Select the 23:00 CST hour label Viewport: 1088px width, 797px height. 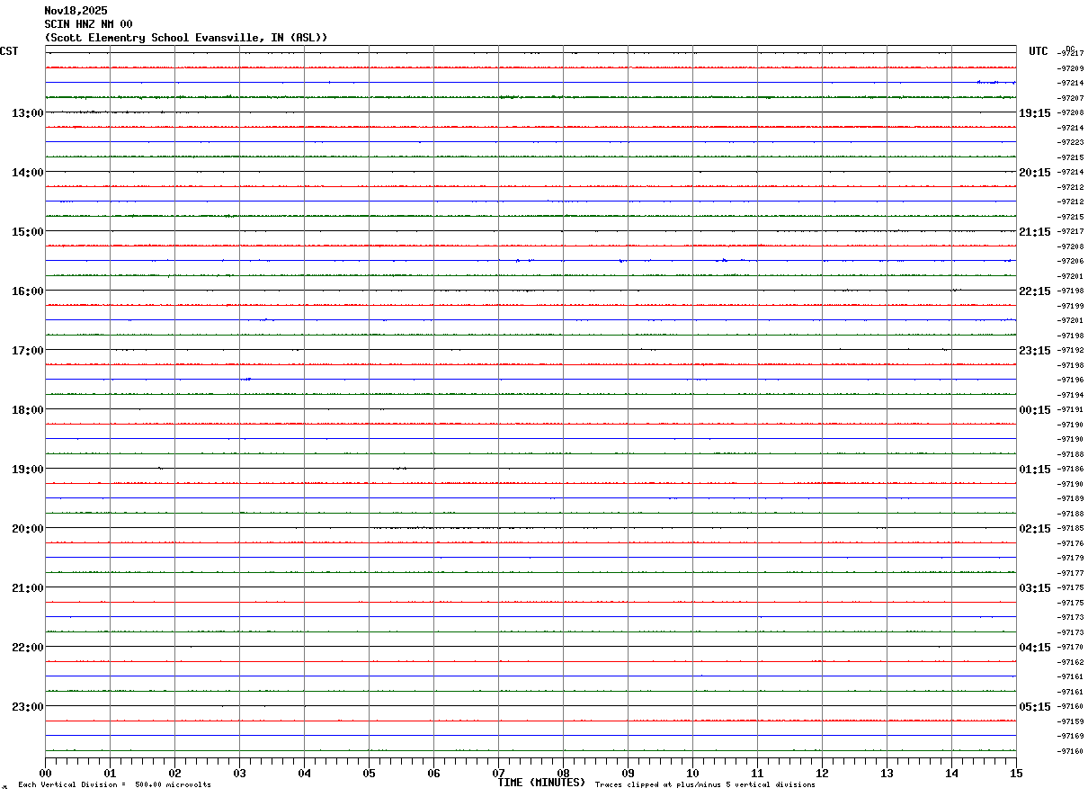tap(27, 707)
